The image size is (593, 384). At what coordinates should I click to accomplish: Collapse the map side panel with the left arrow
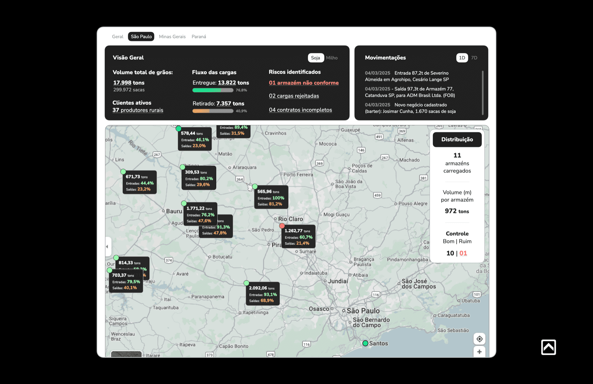[x=107, y=246]
